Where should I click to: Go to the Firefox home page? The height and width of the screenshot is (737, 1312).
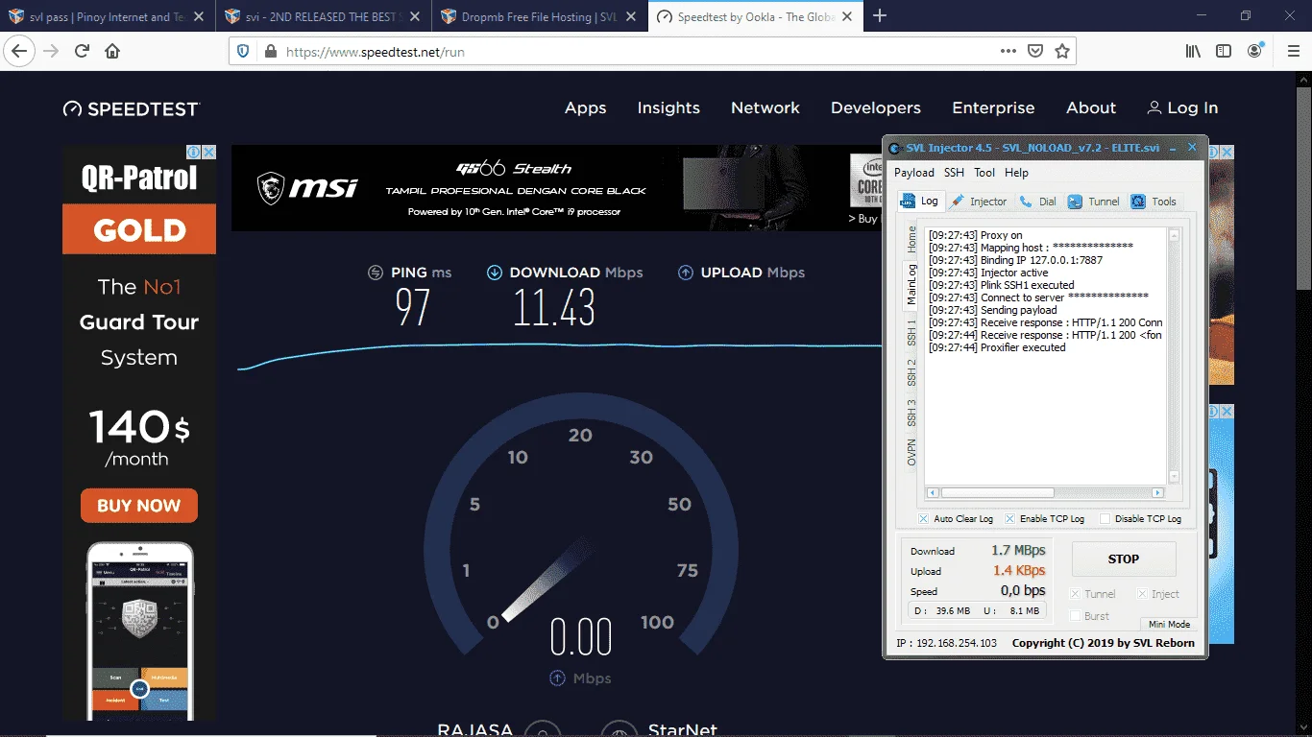[112, 52]
